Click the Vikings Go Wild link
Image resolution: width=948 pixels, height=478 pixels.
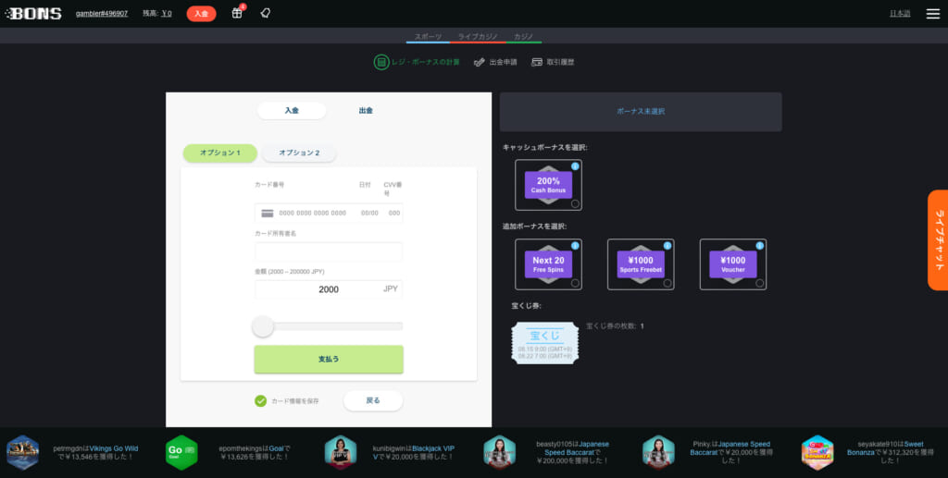pos(114,448)
